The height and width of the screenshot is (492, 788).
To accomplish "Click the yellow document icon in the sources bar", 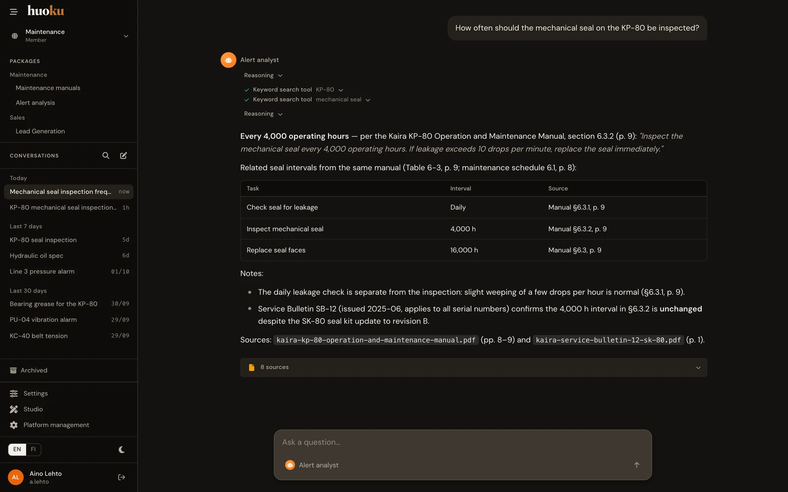I will 252,368.
